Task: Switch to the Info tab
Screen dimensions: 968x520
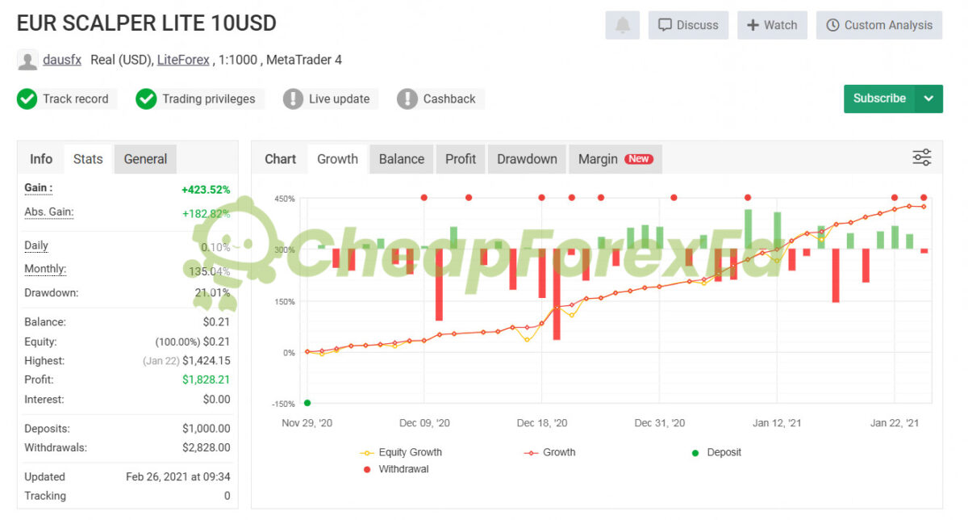Action: [41, 159]
